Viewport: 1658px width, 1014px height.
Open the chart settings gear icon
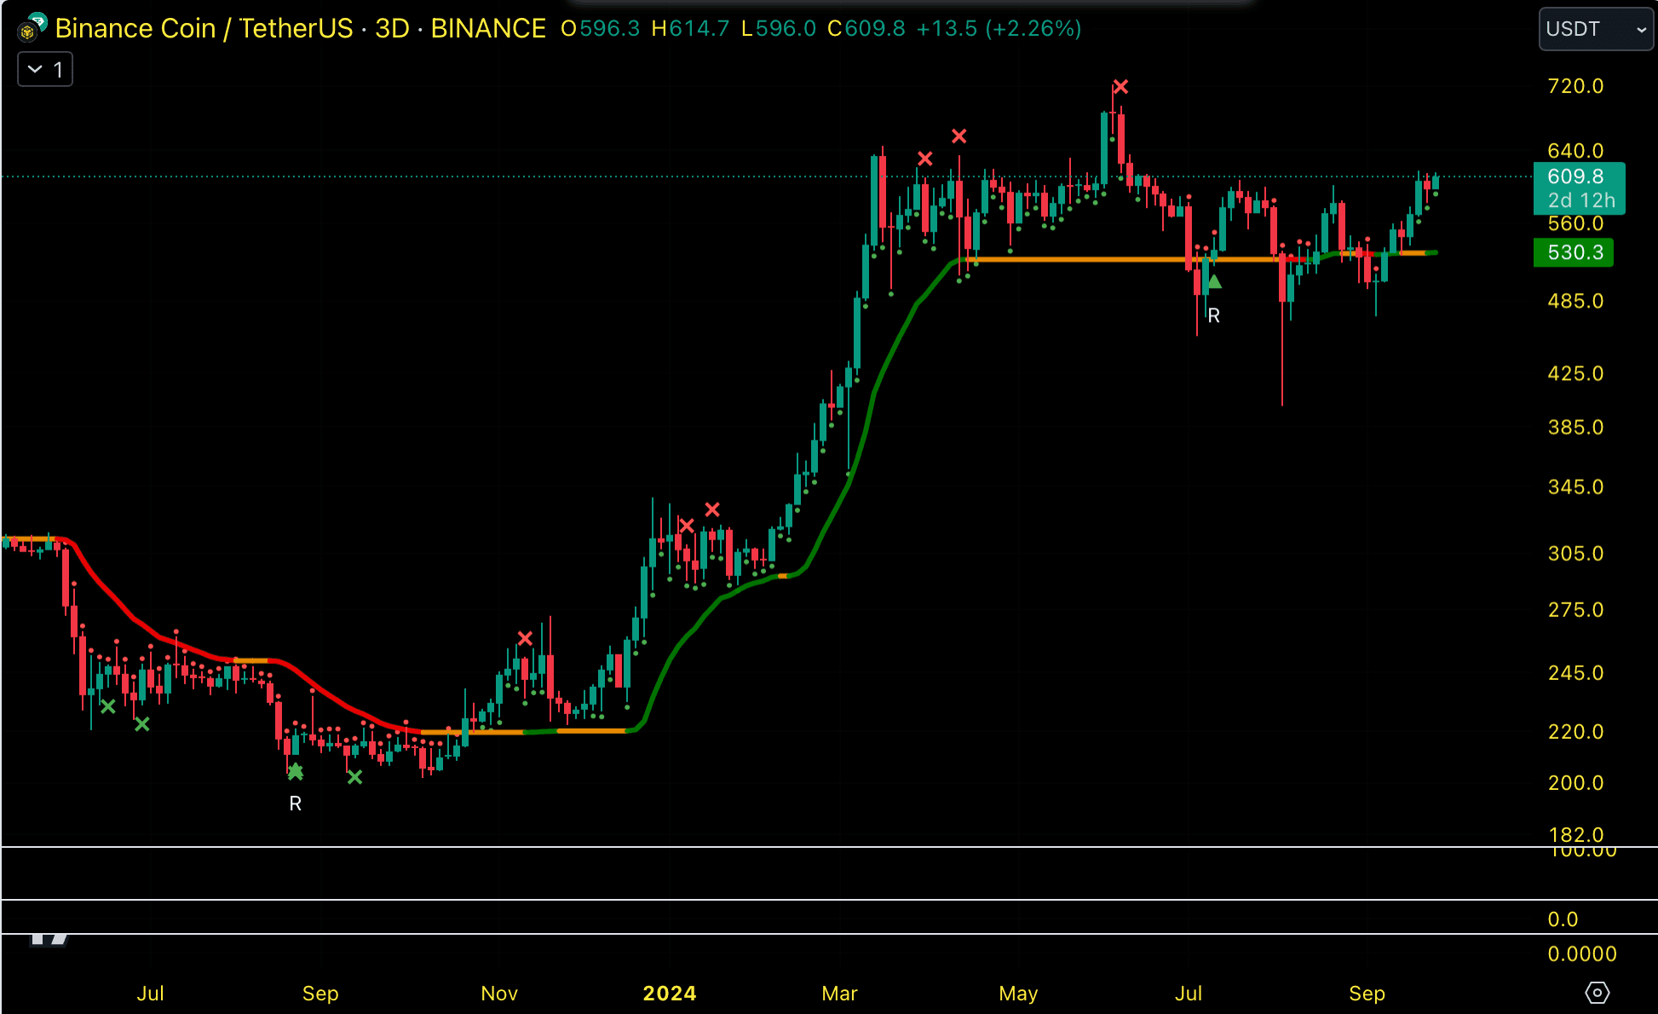(x=1597, y=993)
